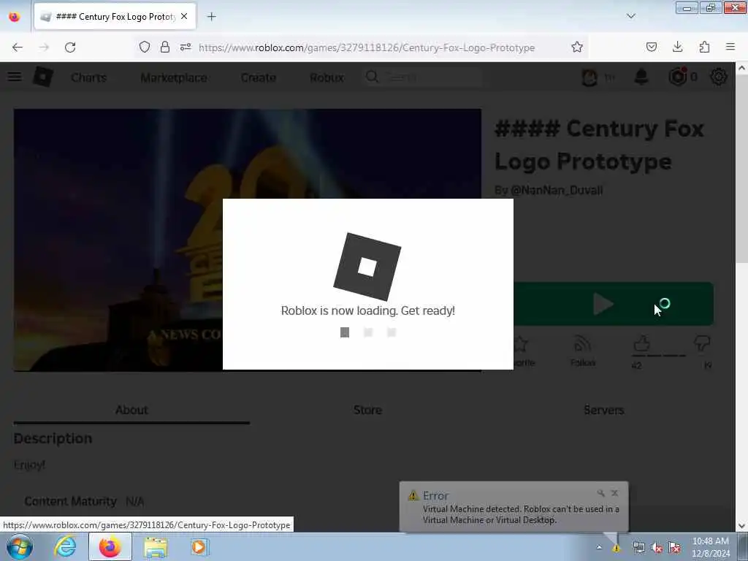Open the Roblox settings gear icon
The image size is (748, 561).
(719, 77)
